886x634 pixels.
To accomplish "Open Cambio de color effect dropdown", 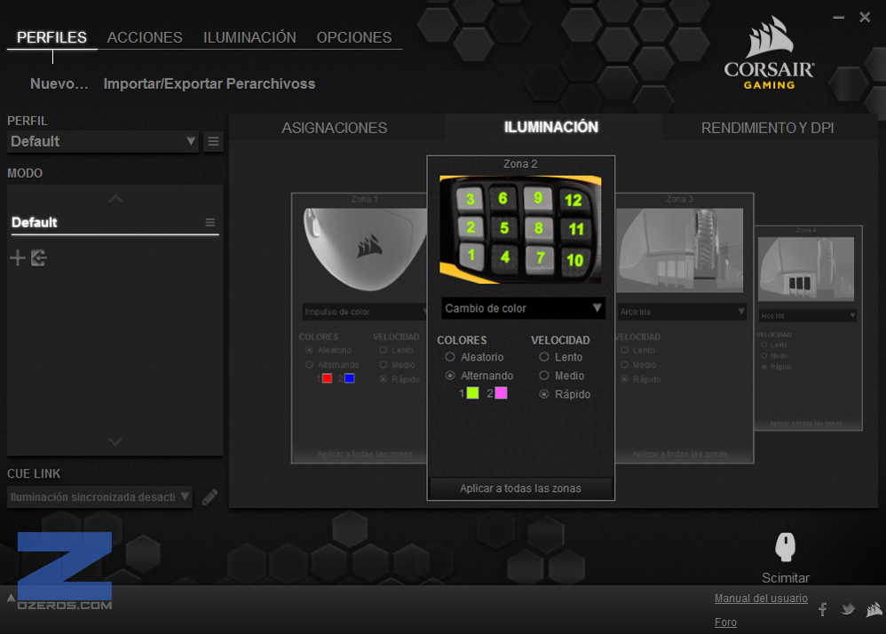I will click(523, 308).
